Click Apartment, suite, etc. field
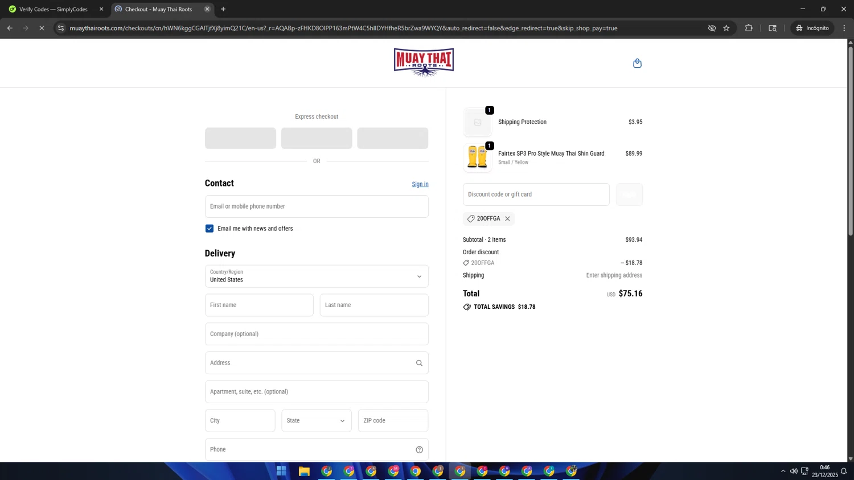 317,392
